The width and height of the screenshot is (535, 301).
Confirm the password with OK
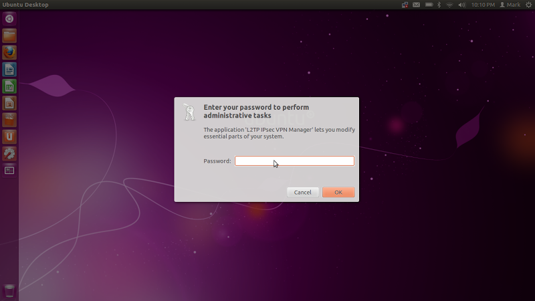(x=338, y=192)
